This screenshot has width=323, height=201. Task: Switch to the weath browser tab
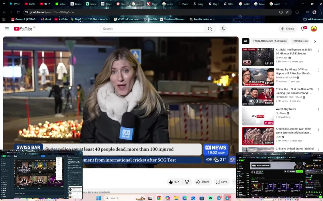tap(275, 4)
